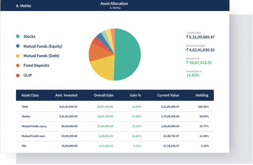Image resolution: width=253 pixels, height=165 pixels.
Task: Select the Stocks row label in table
Action: pos(26,116)
